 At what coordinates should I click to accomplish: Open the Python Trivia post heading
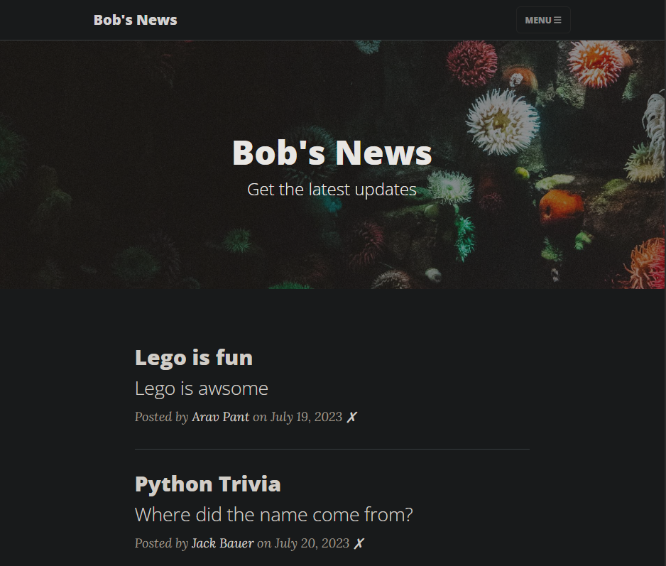click(208, 484)
